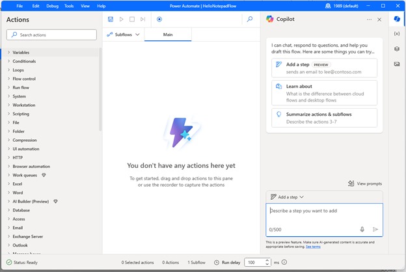Screen dimensions: 406x272
Task: Open the Images pane icon
Action: [397, 64]
